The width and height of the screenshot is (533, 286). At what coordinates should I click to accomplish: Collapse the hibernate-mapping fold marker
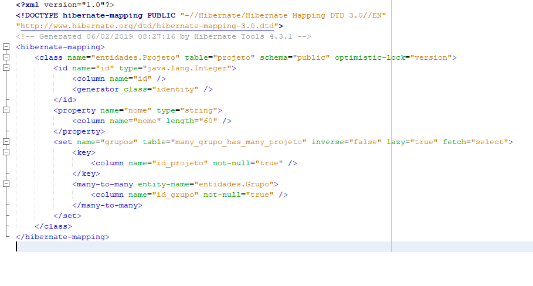6,46
